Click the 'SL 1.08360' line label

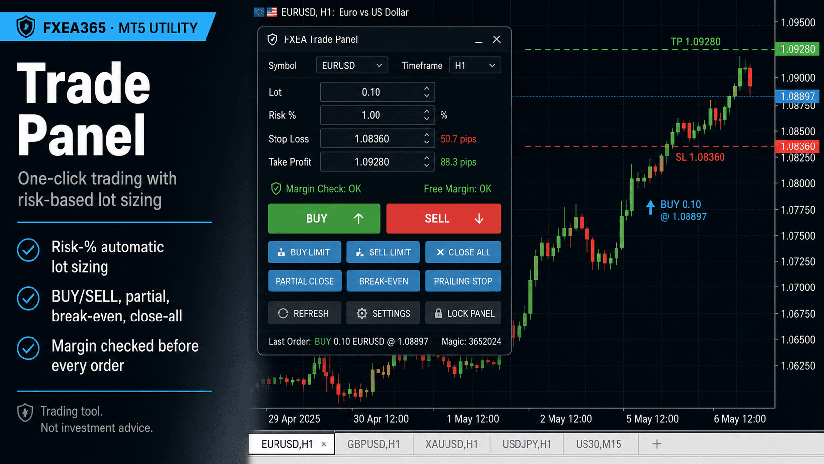pyautogui.click(x=700, y=157)
